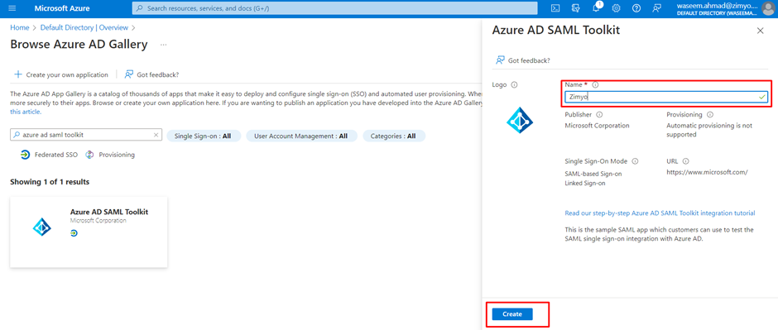Click the Azure AD SAML Toolkit card logo
Image resolution: width=778 pixels, height=330 pixels.
click(41, 227)
